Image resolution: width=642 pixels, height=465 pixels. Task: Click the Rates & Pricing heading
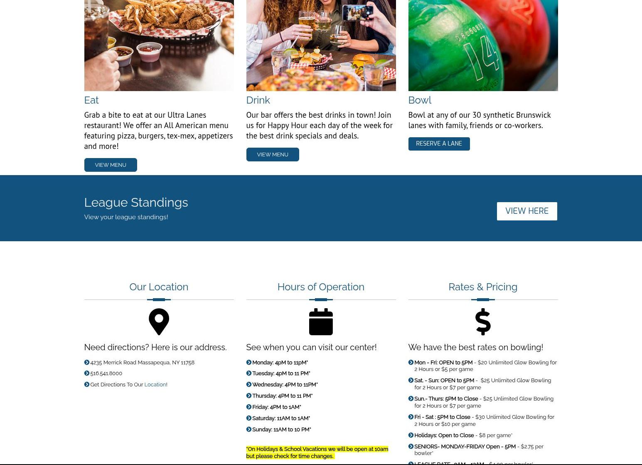pos(483,287)
